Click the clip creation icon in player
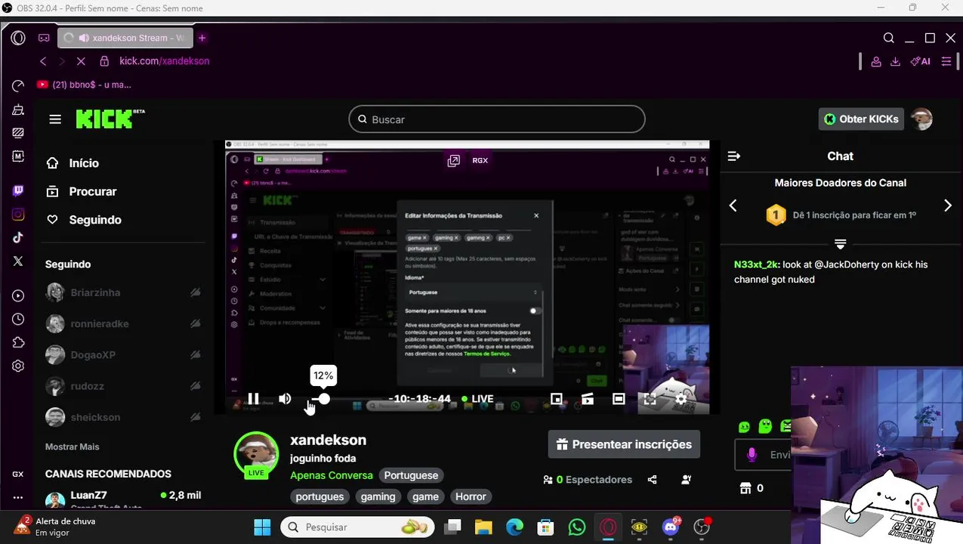This screenshot has height=544, width=963. click(x=588, y=399)
